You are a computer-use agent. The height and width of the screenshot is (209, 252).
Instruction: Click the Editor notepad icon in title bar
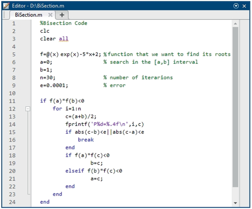(x=6, y=6)
